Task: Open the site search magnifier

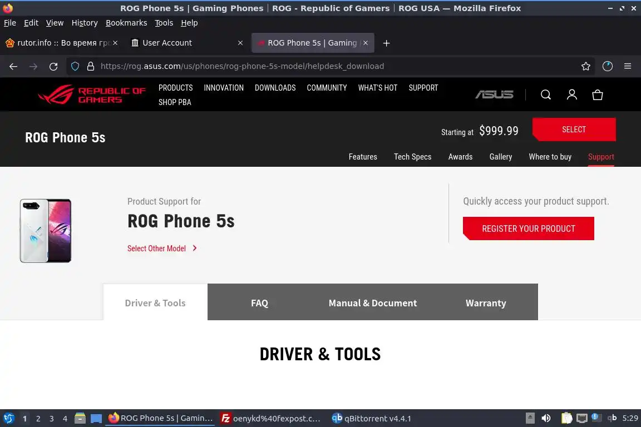Action: [x=546, y=95]
